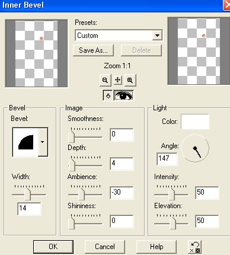Click the light Angle dial

195,148
